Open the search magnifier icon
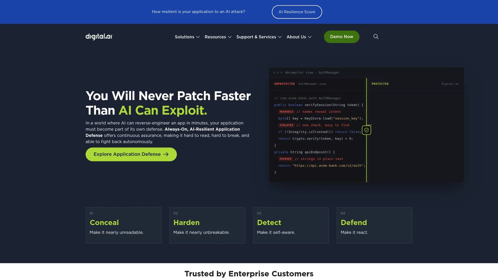Image resolution: width=498 pixels, height=280 pixels. point(376,37)
